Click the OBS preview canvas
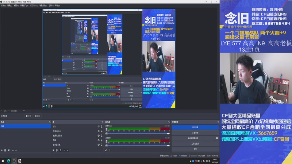 [x=109, y=59]
